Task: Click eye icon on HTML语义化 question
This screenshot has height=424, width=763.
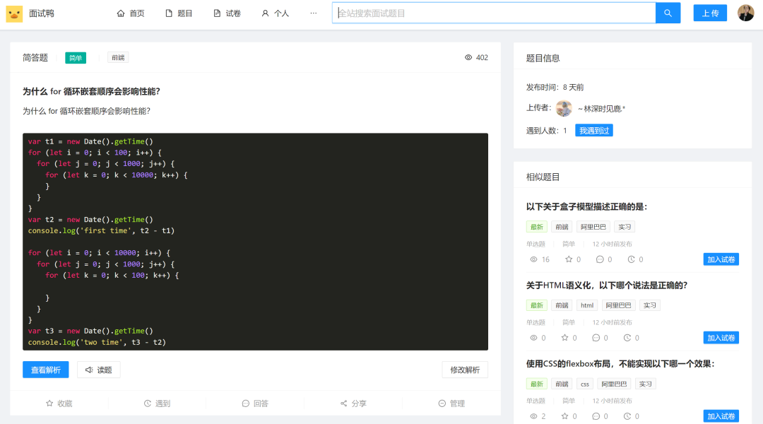Action: pyautogui.click(x=533, y=338)
